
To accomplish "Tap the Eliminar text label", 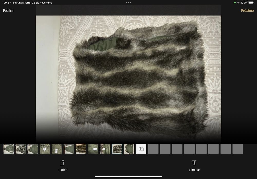I will tap(194, 170).
